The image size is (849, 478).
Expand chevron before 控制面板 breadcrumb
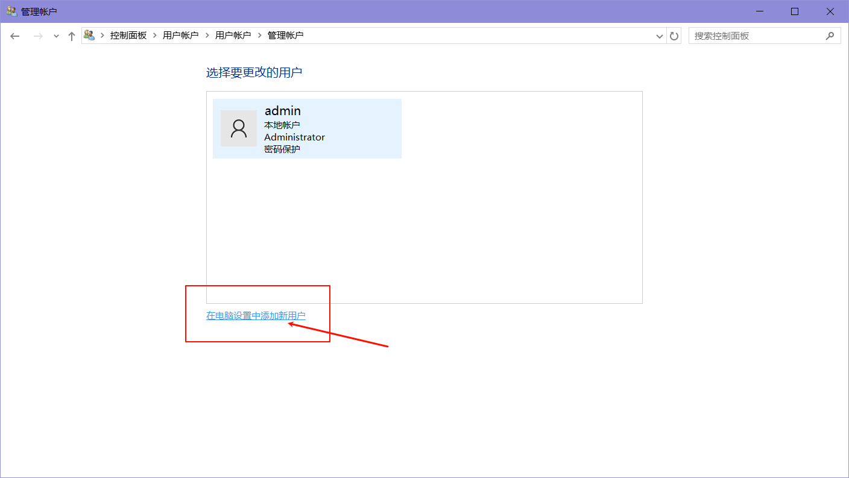coord(103,36)
